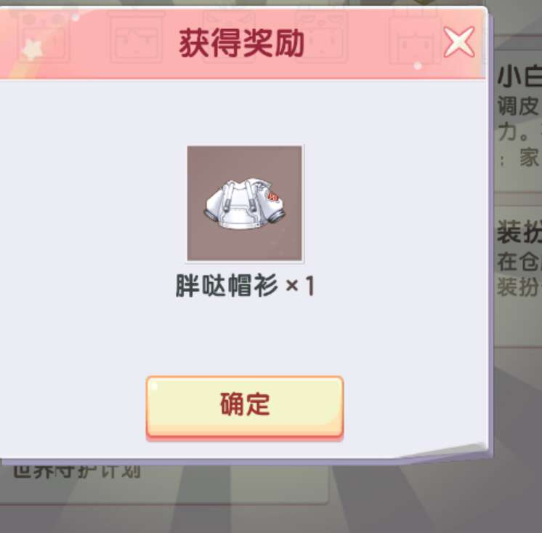Click the TV face icon beside close button

(x=416, y=38)
